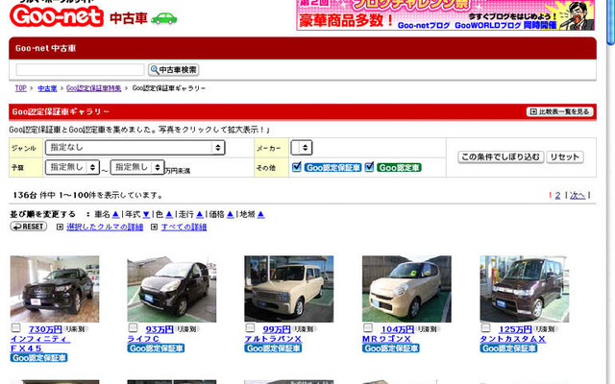Open Goo認定保証車特集 breadcrumb link
Image resolution: width=615 pixels, height=384 pixels.
[x=94, y=88]
